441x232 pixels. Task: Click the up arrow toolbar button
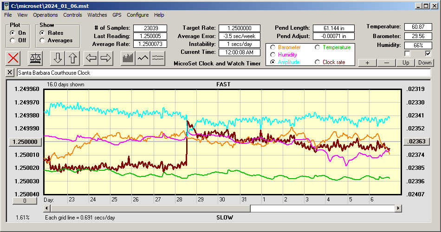coord(72,58)
